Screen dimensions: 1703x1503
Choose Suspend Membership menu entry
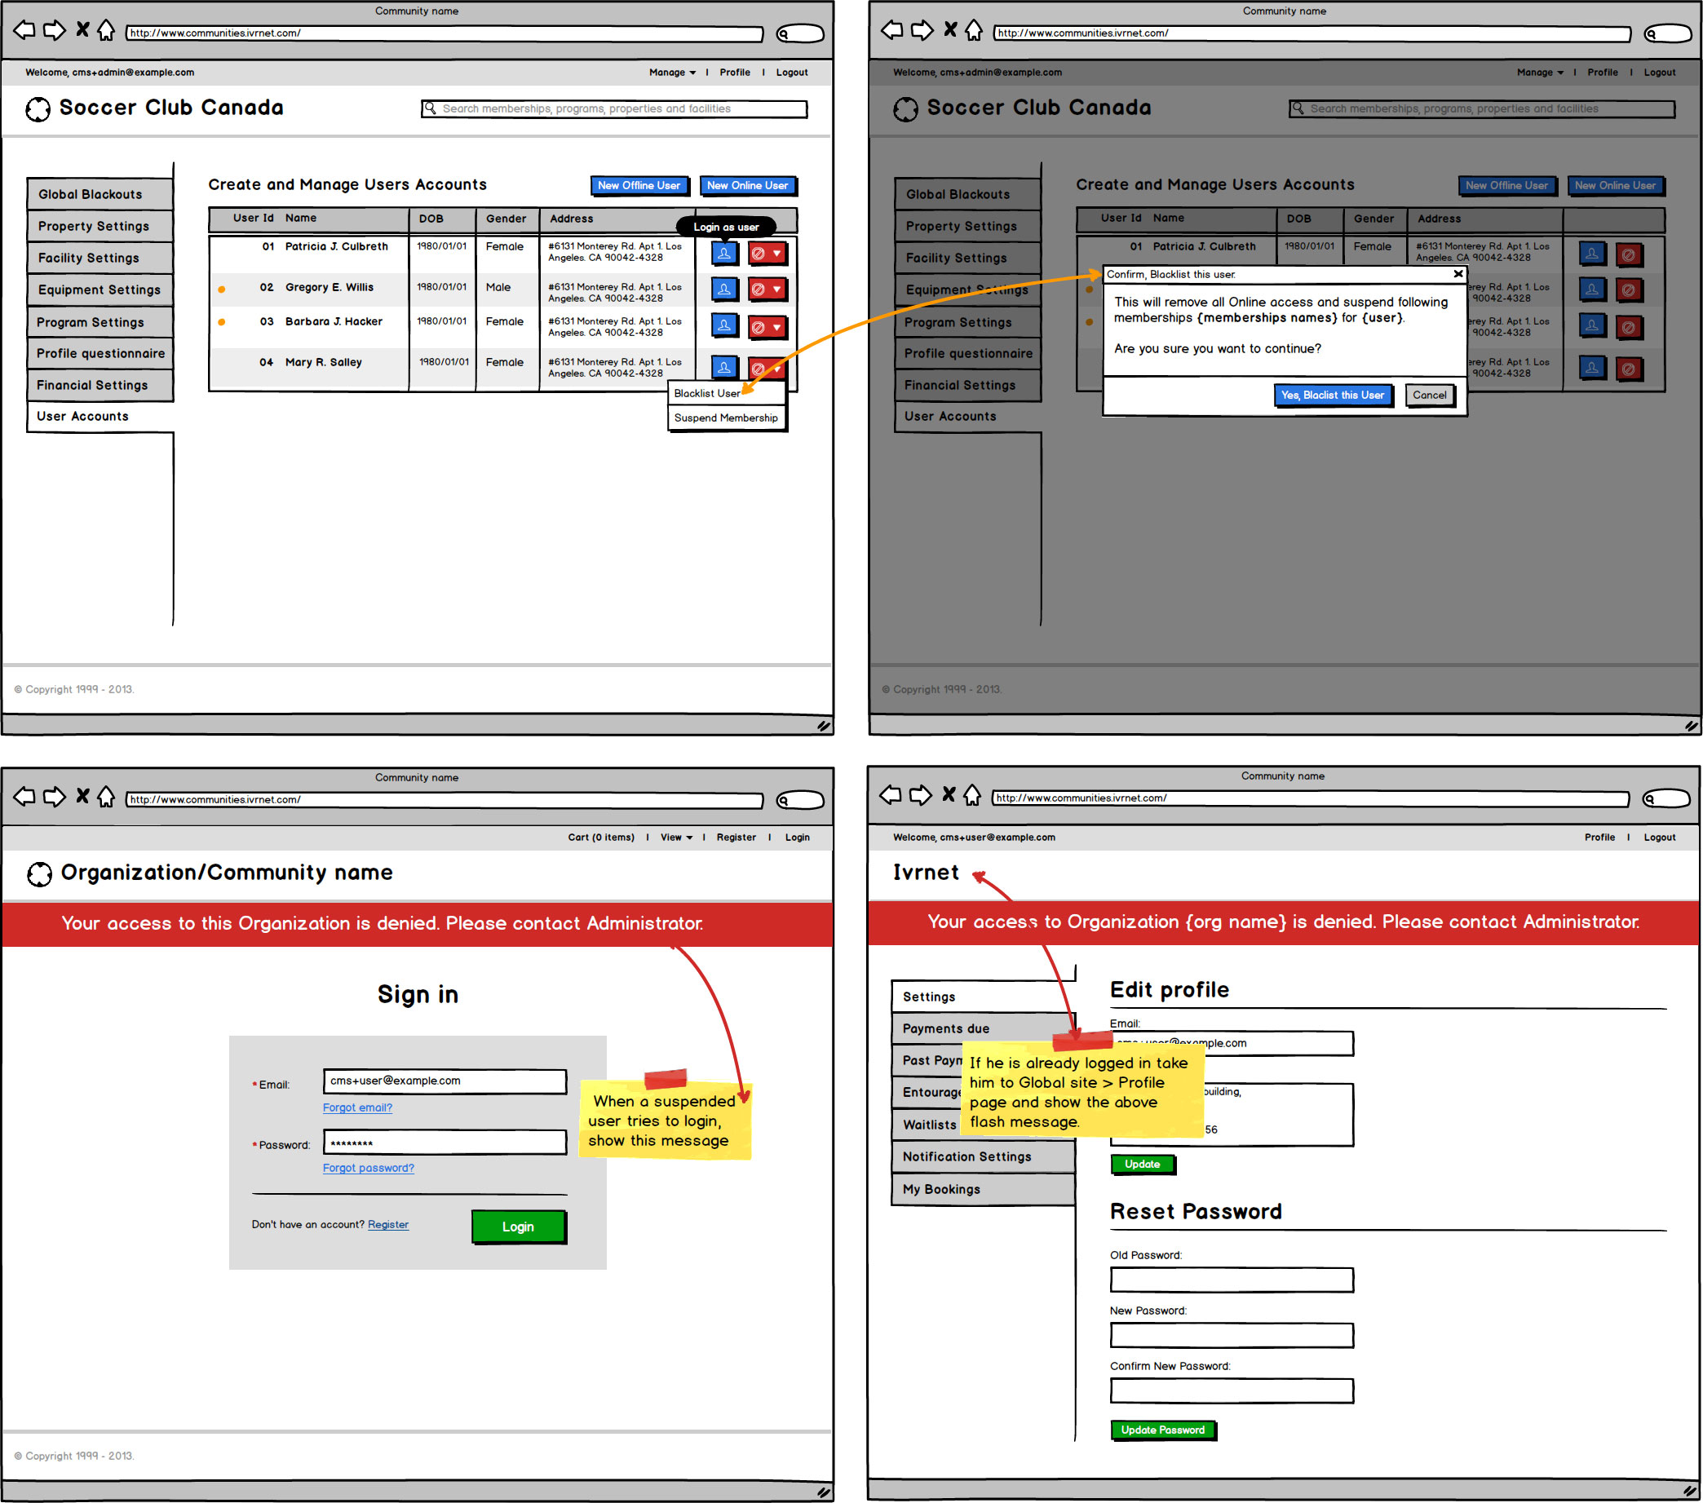point(725,418)
